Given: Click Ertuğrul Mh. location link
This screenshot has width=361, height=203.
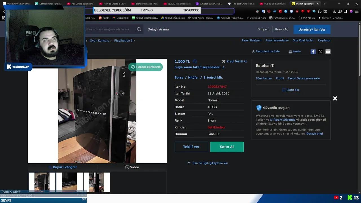Looking at the screenshot, I should tap(213, 78).
